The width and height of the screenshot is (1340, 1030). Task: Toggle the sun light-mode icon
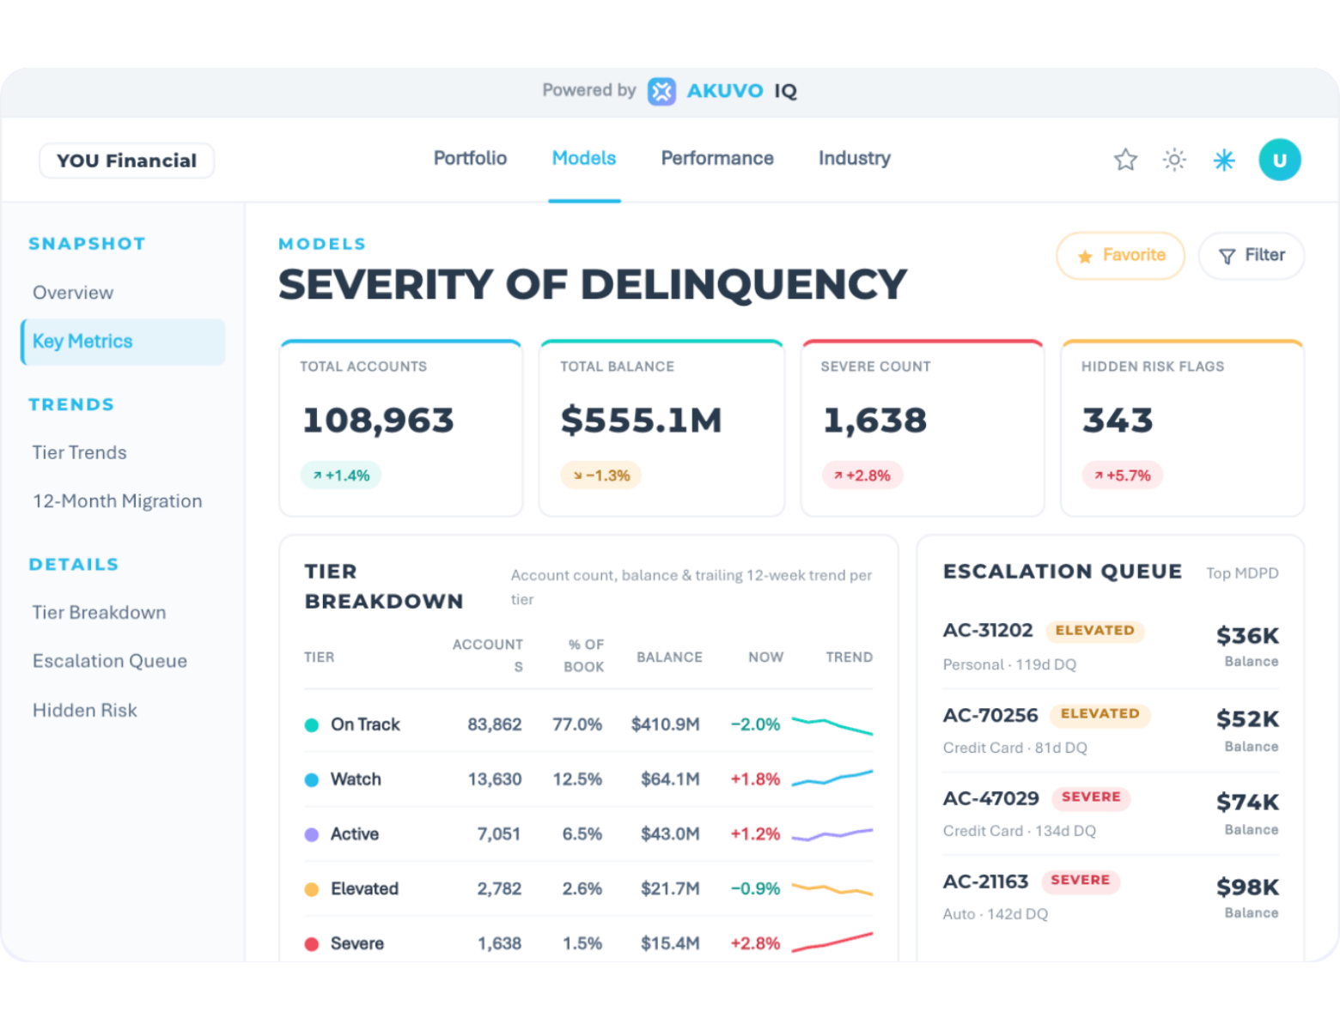pos(1174,160)
